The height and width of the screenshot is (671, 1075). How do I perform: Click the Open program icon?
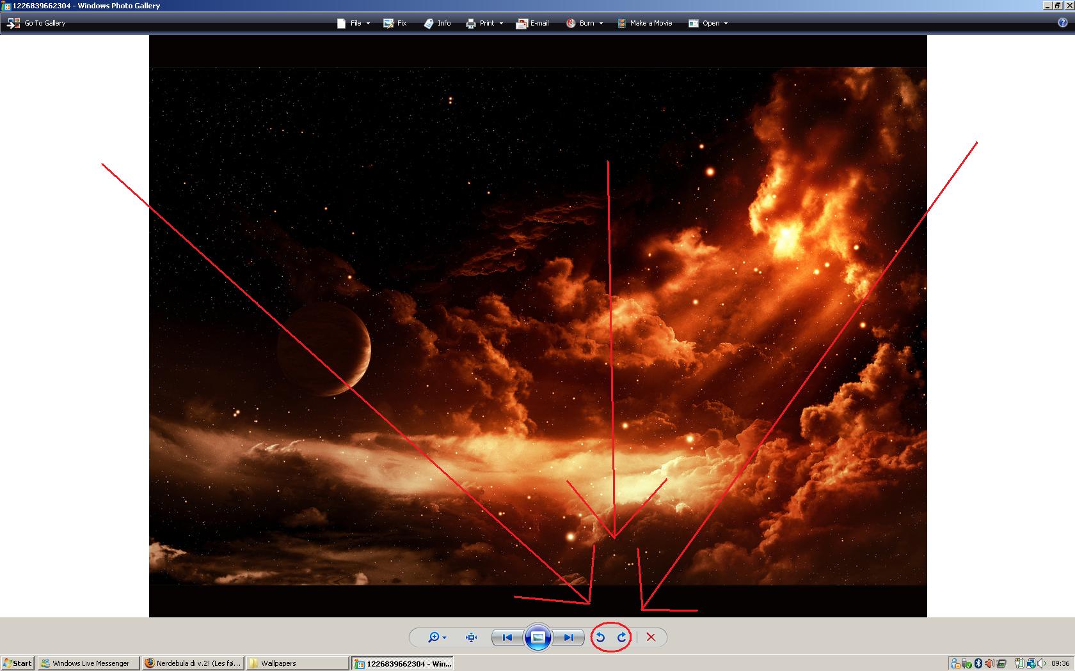pyautogui.click(x=694, y=23)
